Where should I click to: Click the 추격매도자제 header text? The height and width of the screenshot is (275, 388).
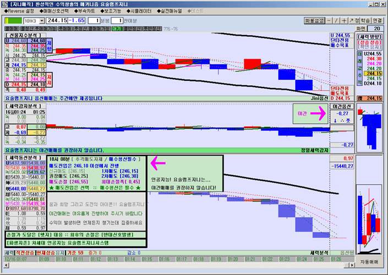point(89,159)
